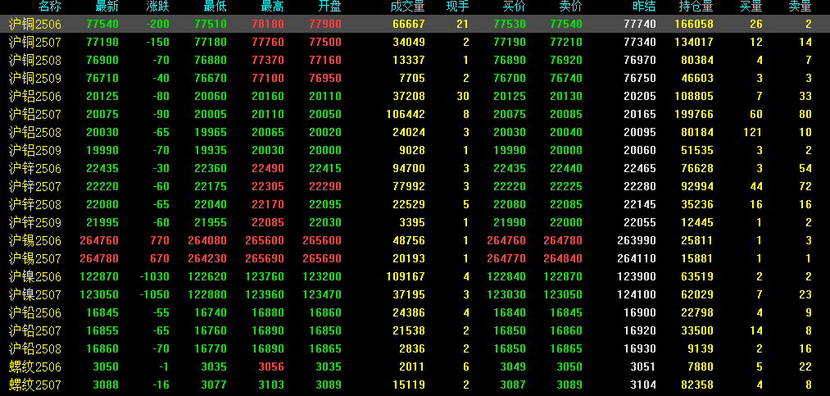The height and width of the screenshot is (396, 830).
Task: Select the 沪铜2509 contract name
Action: click(x=35, y=79)
